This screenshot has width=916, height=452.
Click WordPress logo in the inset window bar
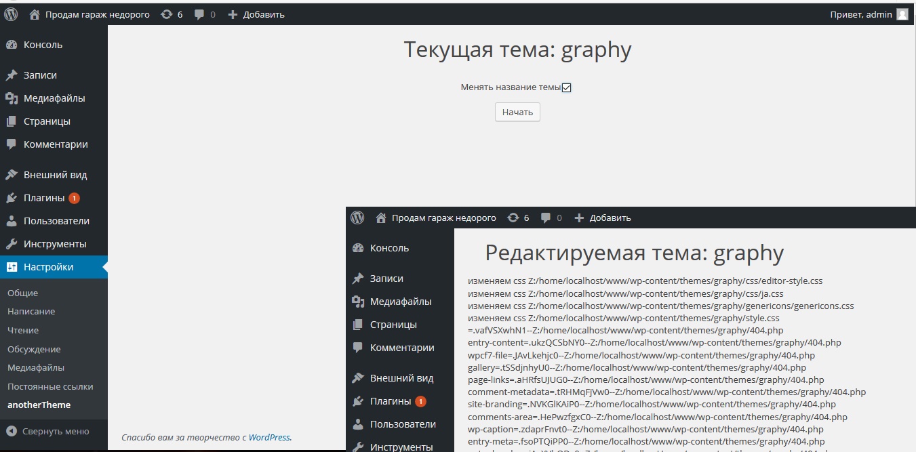tap(357, 218)
